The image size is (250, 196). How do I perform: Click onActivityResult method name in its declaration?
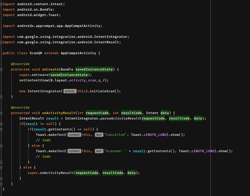(59, 113)
